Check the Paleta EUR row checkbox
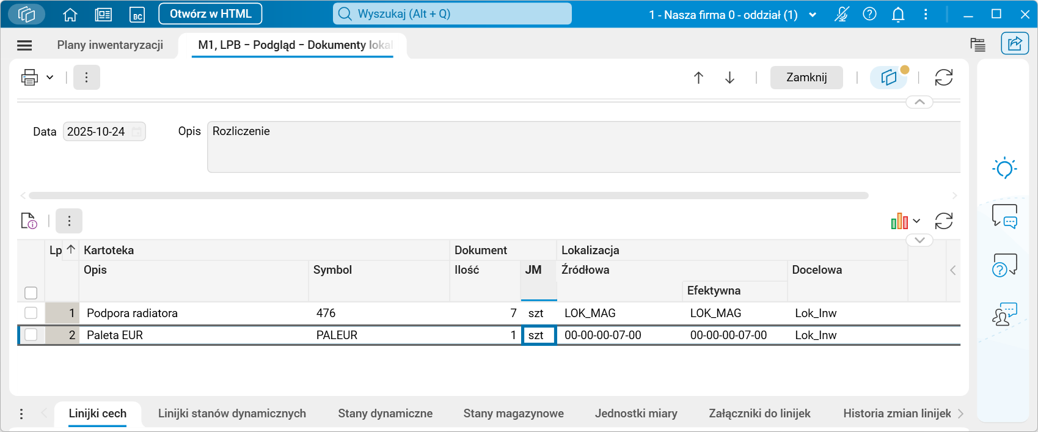Image resolution: width=1038 pixels, height=432 pixels. tap(31, 335)
